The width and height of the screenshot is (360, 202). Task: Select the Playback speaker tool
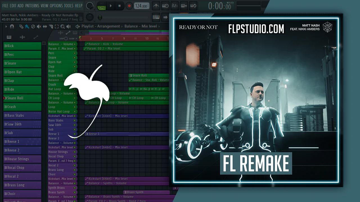(68, 26)
